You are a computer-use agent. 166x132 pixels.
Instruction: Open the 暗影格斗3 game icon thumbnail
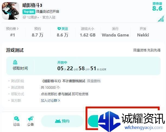[x=11, y=11]
